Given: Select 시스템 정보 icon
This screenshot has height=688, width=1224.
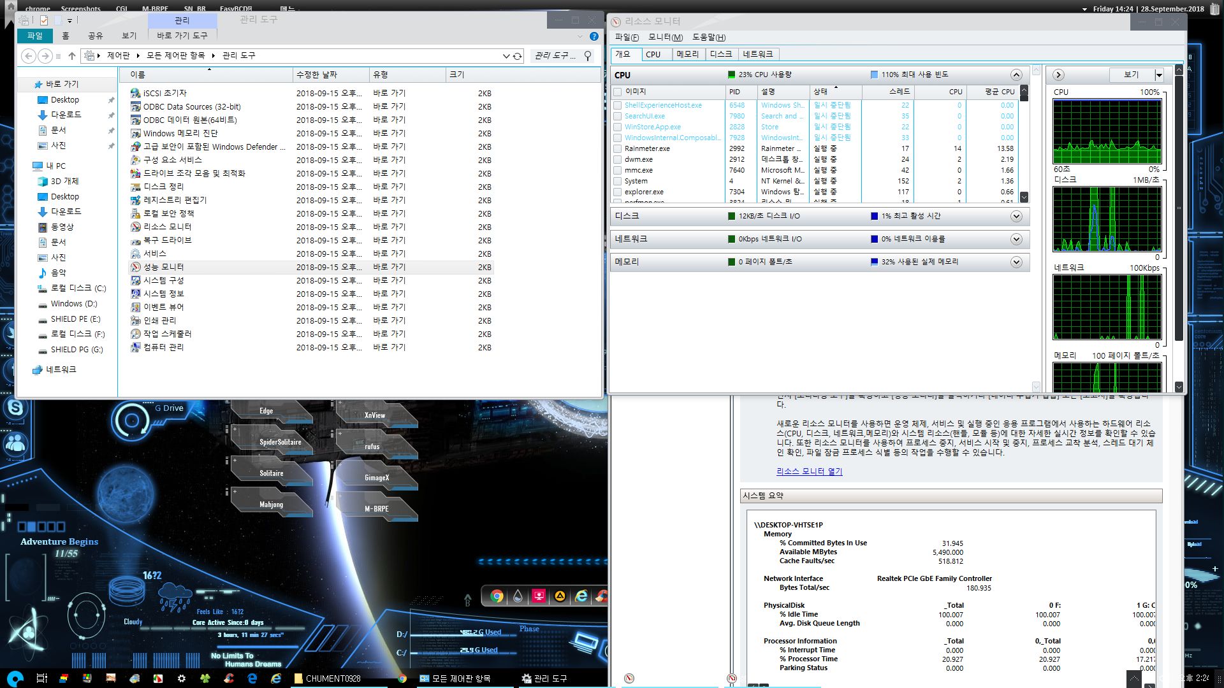Looking at the screenshot, I should [135, 294].
